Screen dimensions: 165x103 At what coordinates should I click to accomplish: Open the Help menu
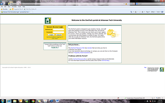[x=24, y=7]
